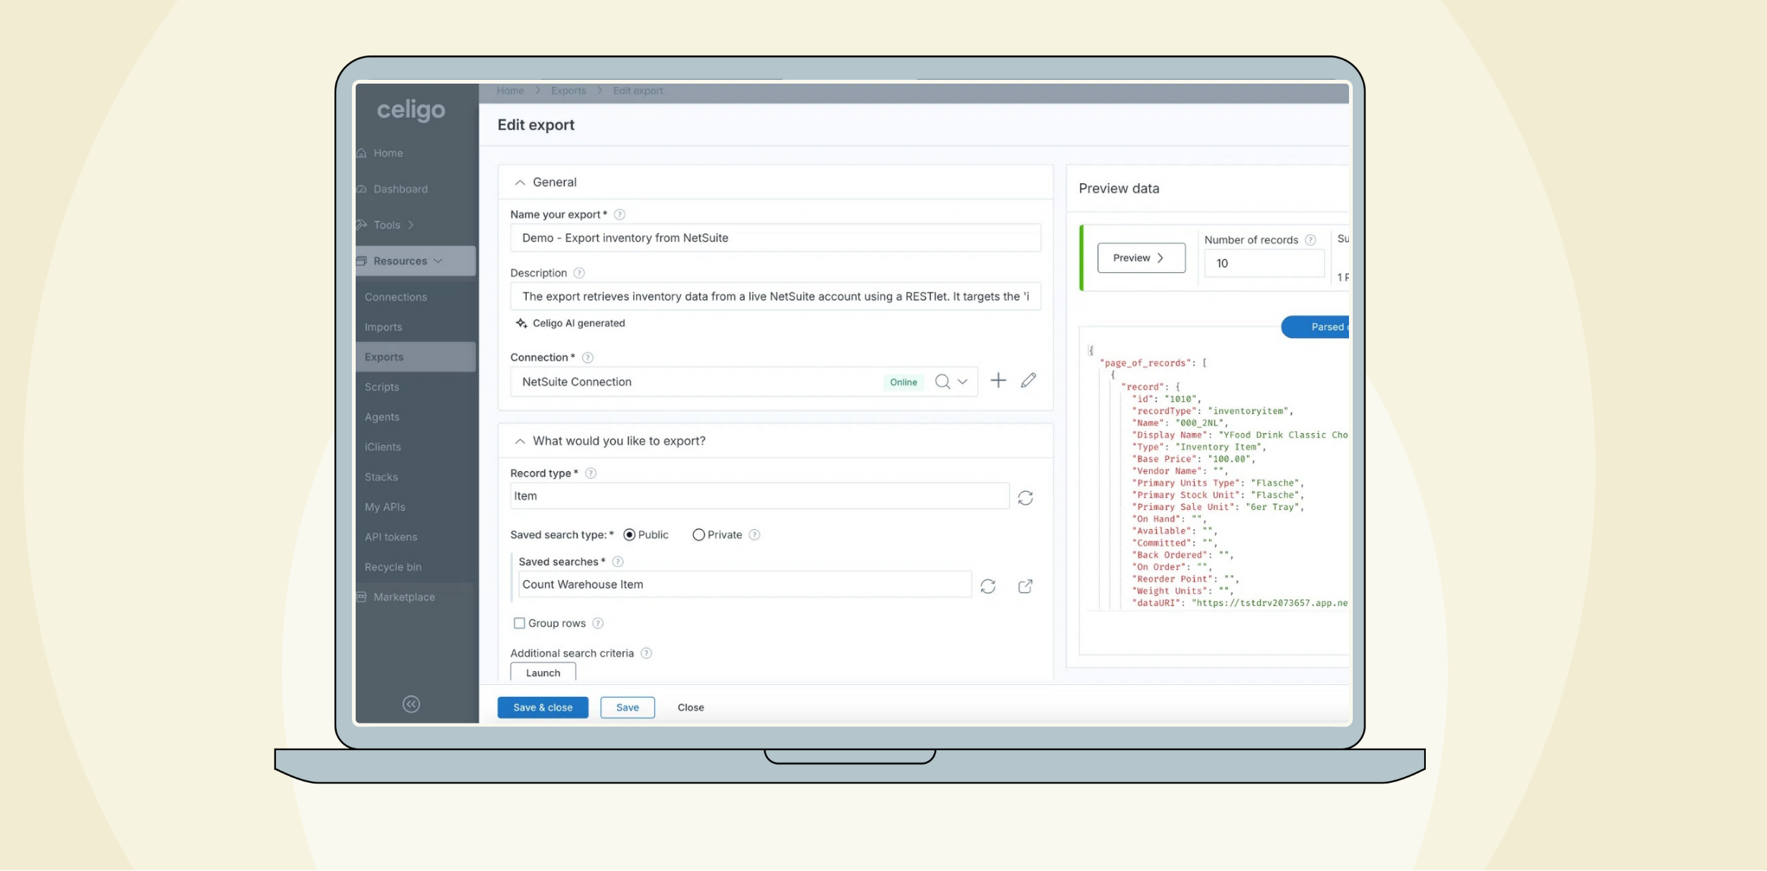Collapse the sidebar with double-chevron icon
Screen dimensions: 1767x871
[411, 705]
